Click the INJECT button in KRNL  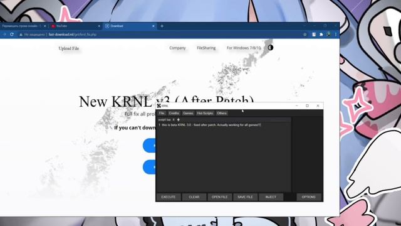pyautogui.click(x=271, y=197)
